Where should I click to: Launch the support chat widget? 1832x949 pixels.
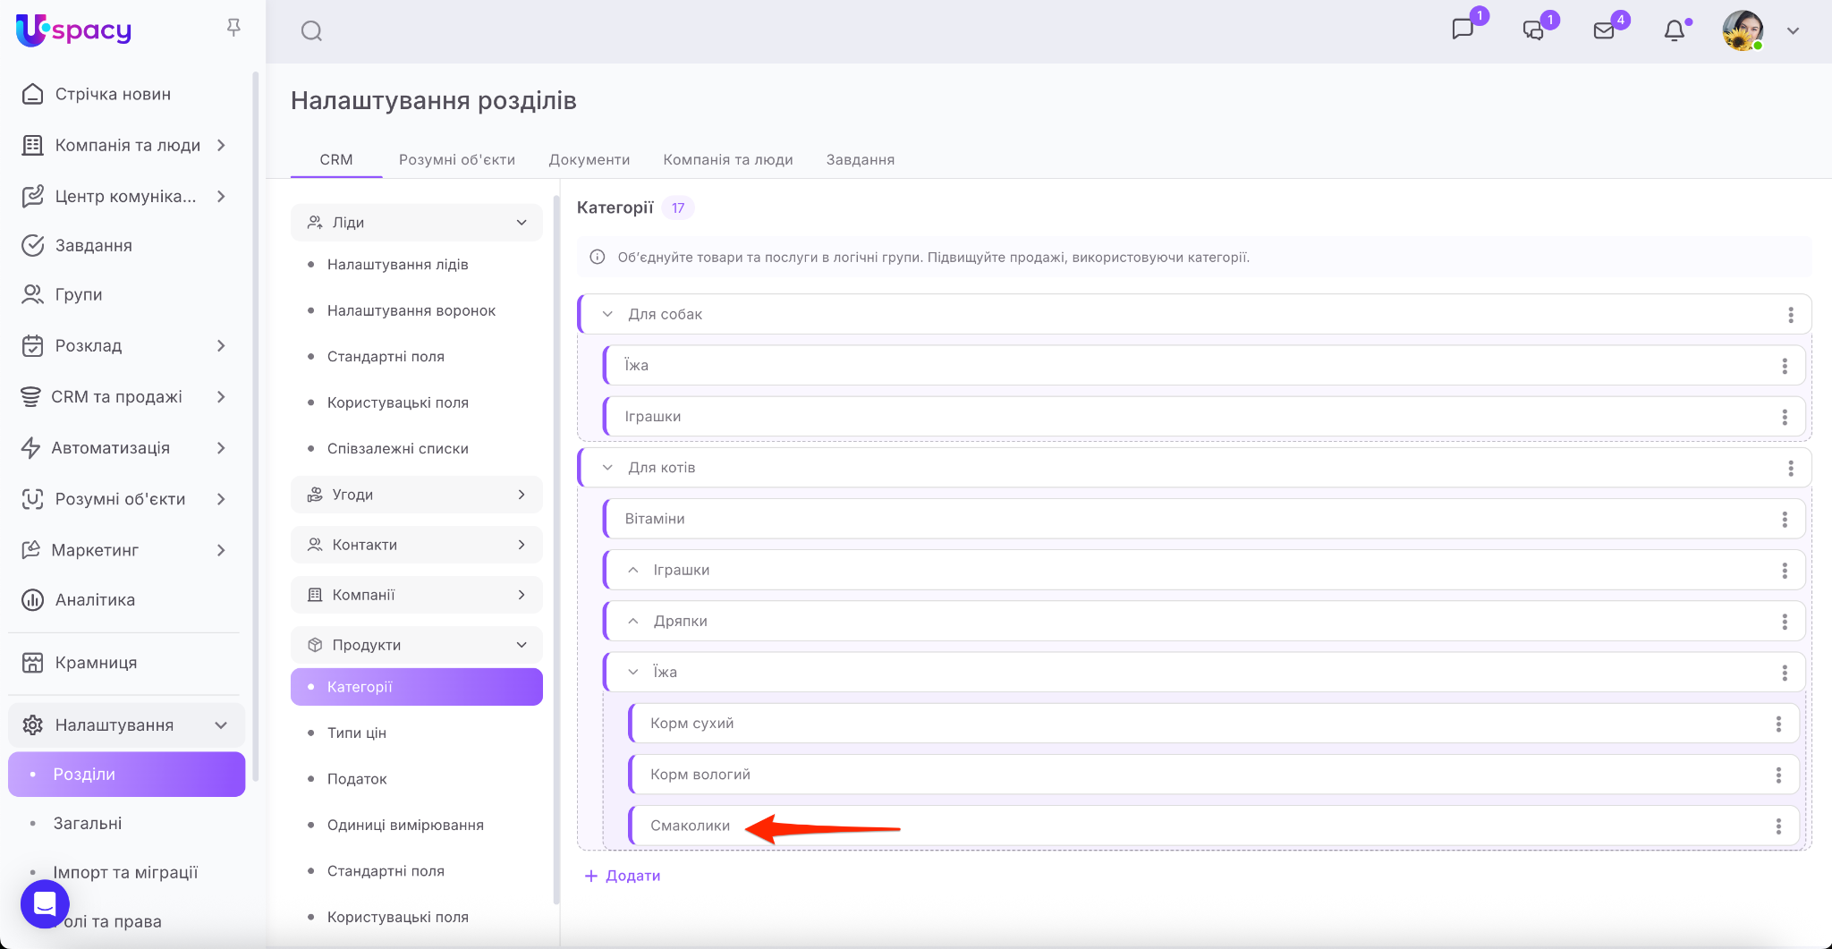(45, 903)
